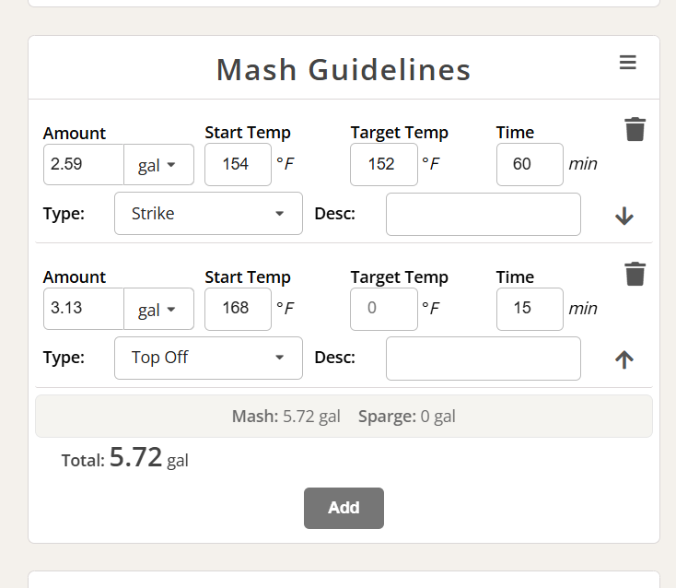Click the Add mash step button
This screenshot has height=588, width=676.
click(x=344, y=508)
